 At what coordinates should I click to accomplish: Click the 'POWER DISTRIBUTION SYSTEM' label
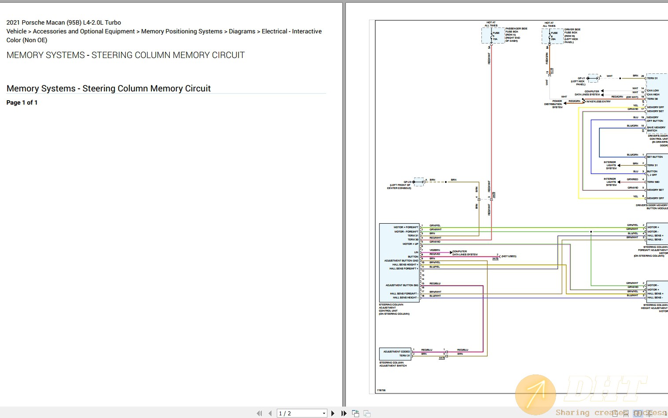554,104
